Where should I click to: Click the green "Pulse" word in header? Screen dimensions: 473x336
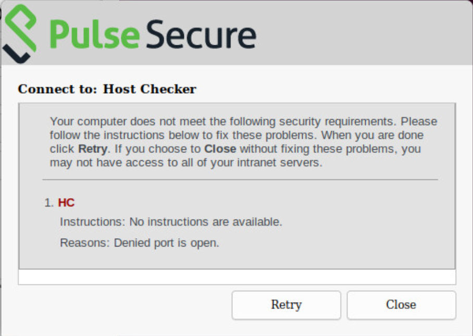coord(94,34)
